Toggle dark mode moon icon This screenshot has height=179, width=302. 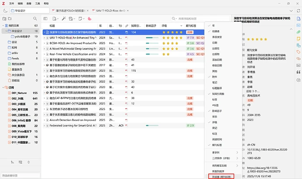[5, 11]
